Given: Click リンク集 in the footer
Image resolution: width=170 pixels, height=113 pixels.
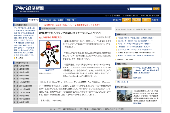Looking at the screenshot, I should click(x=121, y=109).
